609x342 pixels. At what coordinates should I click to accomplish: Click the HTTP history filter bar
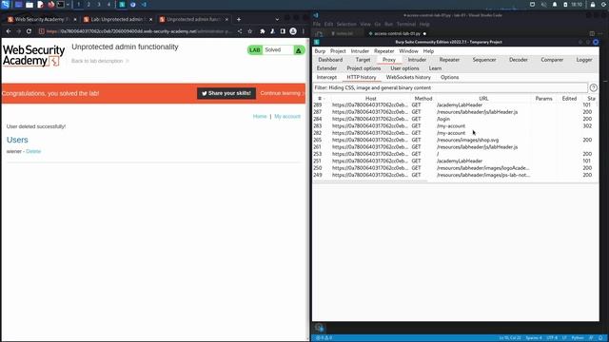450,88
